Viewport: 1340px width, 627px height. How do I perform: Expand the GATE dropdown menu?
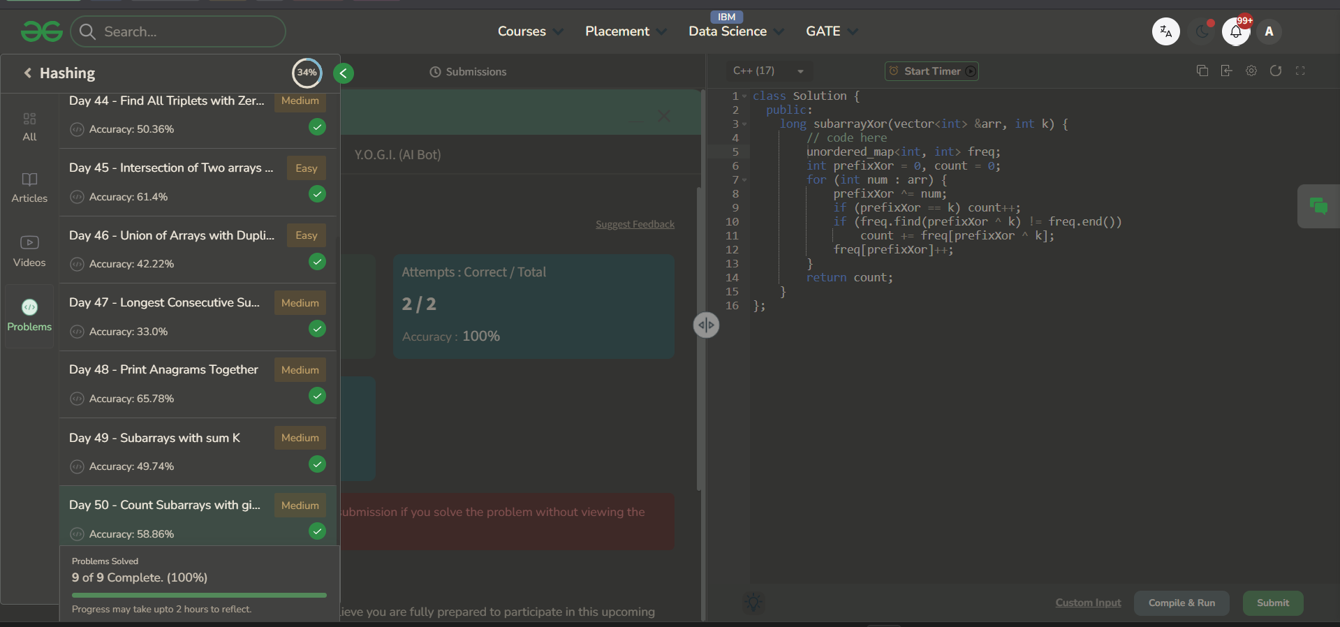click(x=832, y=31)
